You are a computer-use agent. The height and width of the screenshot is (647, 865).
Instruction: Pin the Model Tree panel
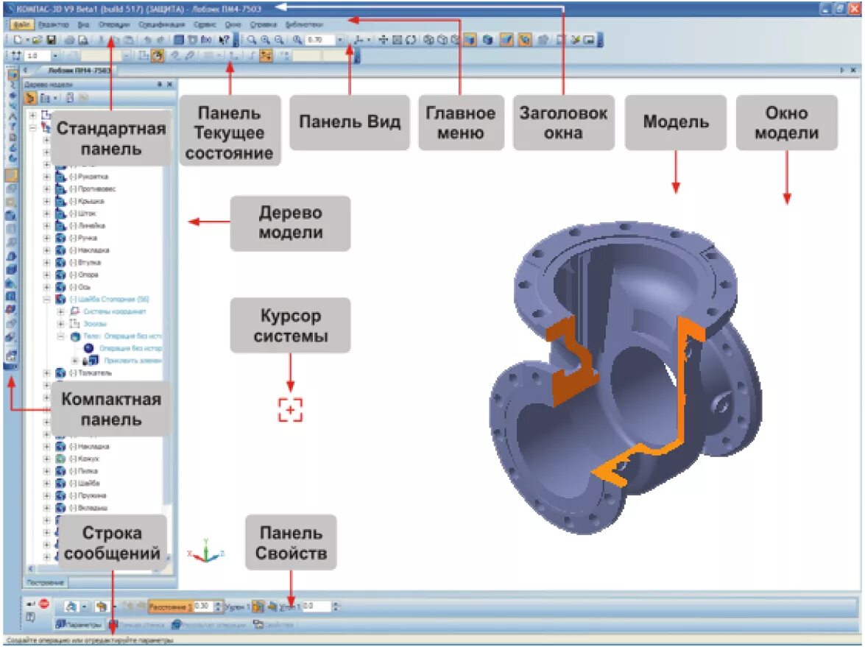click(160, 85)
